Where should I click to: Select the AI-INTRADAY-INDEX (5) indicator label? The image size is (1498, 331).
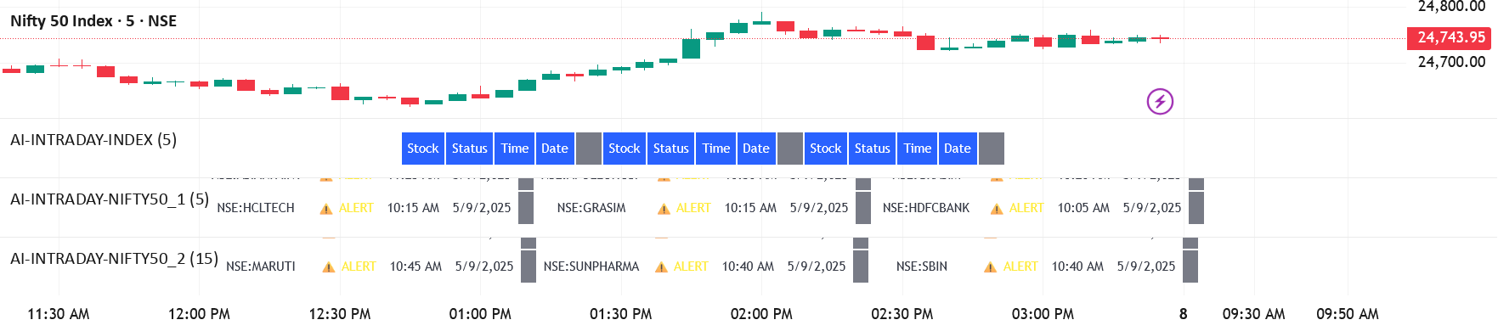(x=93, y=140)
